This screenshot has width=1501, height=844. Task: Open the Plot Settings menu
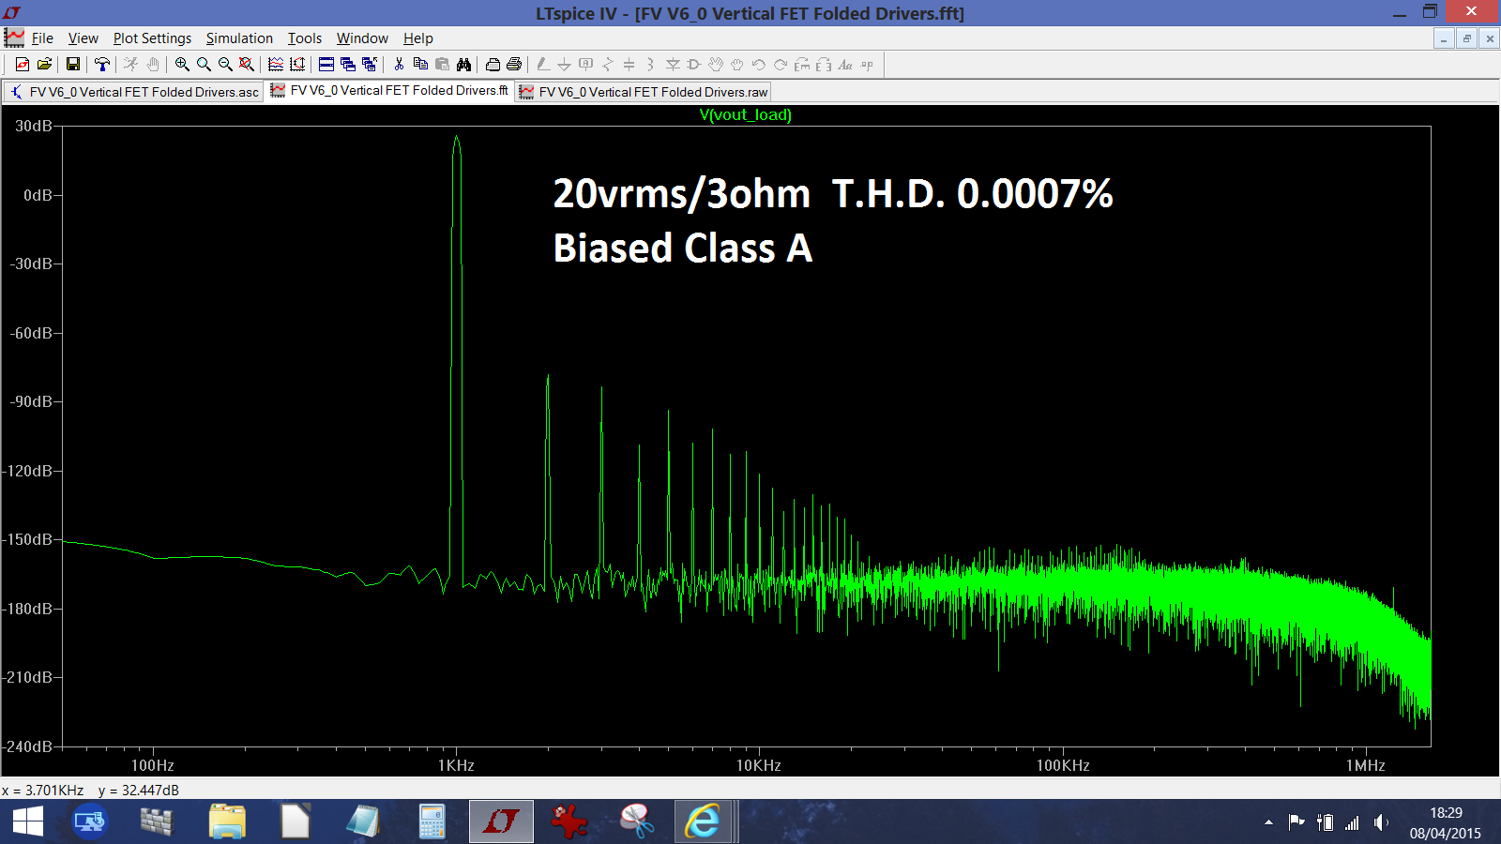[152, 38]
